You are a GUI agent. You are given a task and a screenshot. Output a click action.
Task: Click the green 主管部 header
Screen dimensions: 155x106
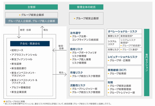pyautogui.click(x=32, y=7)
